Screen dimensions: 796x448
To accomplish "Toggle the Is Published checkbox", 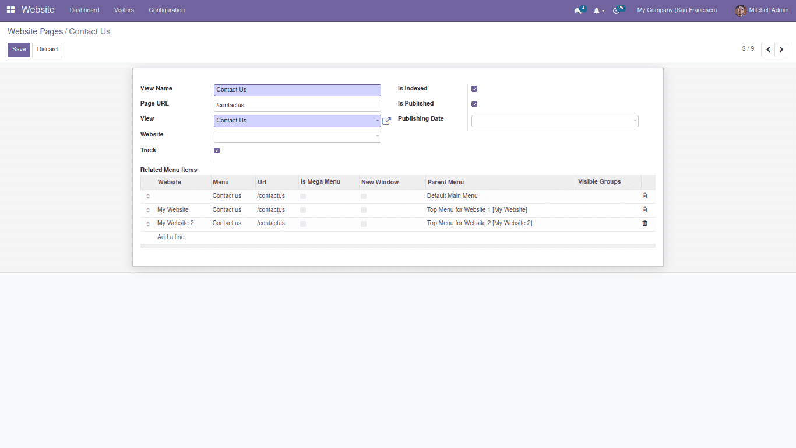I will coord(474,104).
